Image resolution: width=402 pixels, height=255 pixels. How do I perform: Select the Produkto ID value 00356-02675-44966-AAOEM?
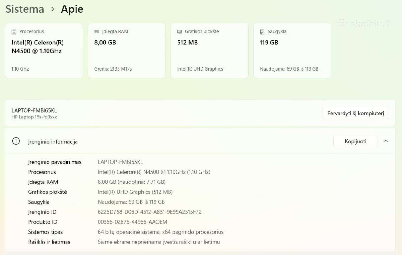point(133,222)
